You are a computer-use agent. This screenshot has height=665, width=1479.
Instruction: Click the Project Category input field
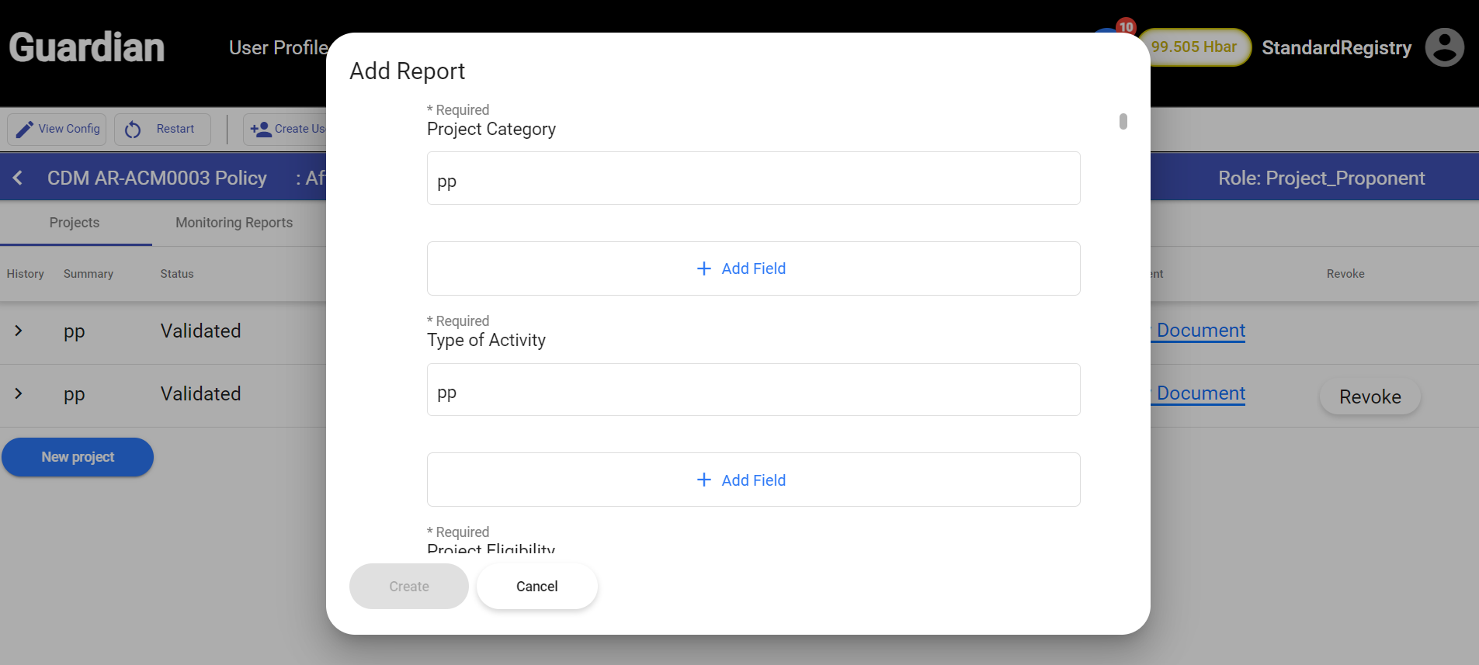point(753,179)
